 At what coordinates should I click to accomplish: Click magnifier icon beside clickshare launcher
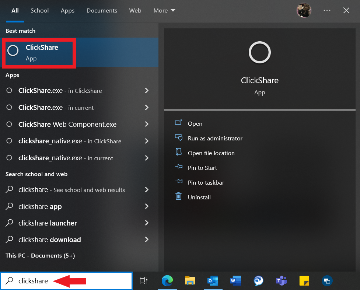click(10, 223)
